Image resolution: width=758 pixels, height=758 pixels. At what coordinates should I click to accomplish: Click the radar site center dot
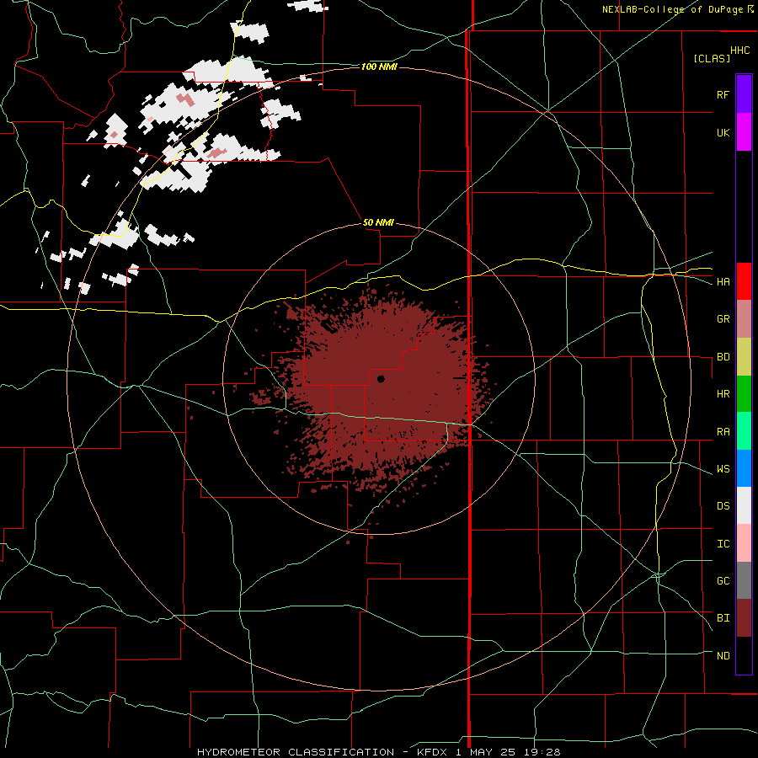pyautogui.click(x=381, y=379)
